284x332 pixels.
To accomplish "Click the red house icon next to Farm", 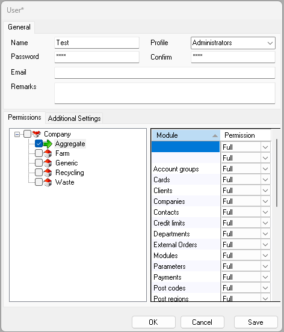I will [48, 153].
